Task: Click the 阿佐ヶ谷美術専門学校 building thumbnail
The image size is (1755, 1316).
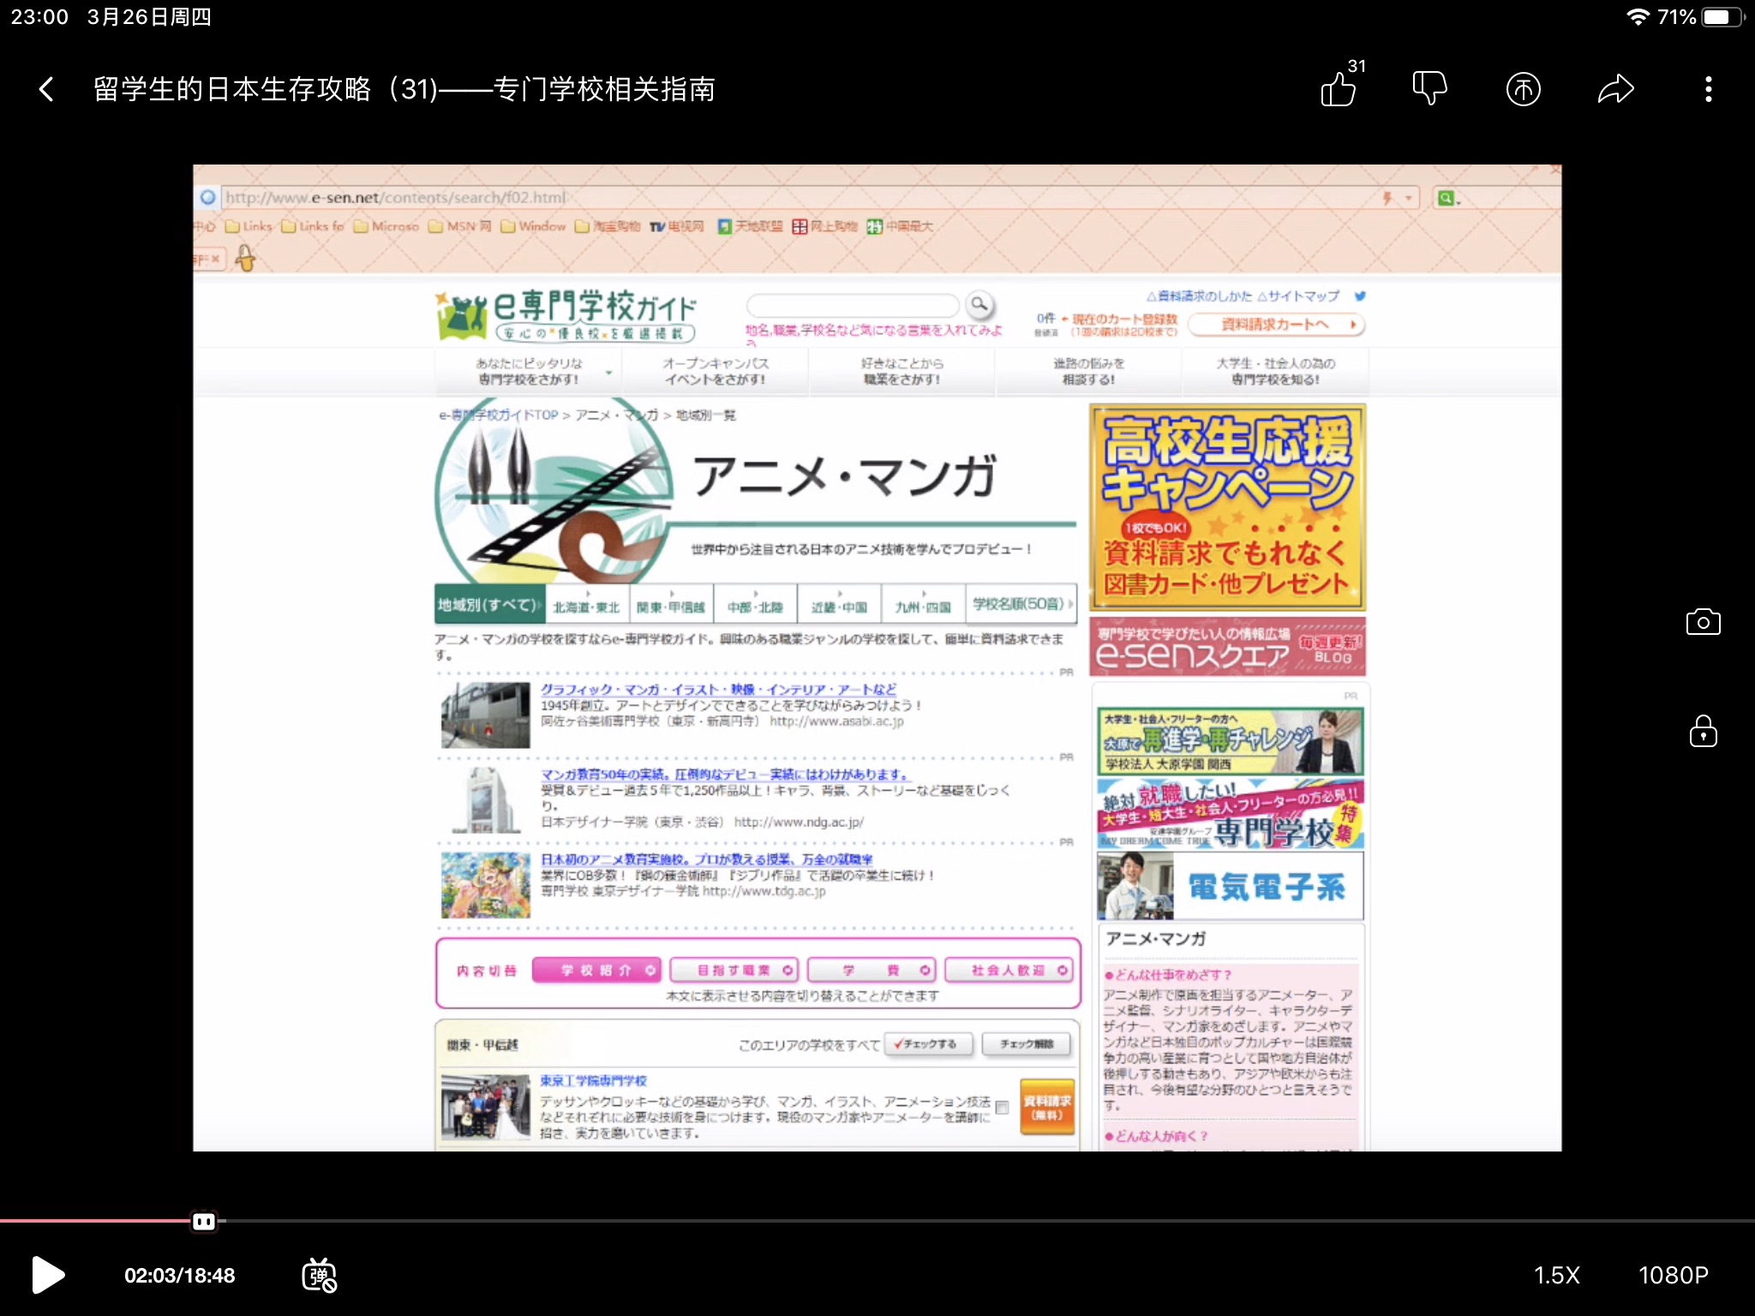Action: coord(485,715)
